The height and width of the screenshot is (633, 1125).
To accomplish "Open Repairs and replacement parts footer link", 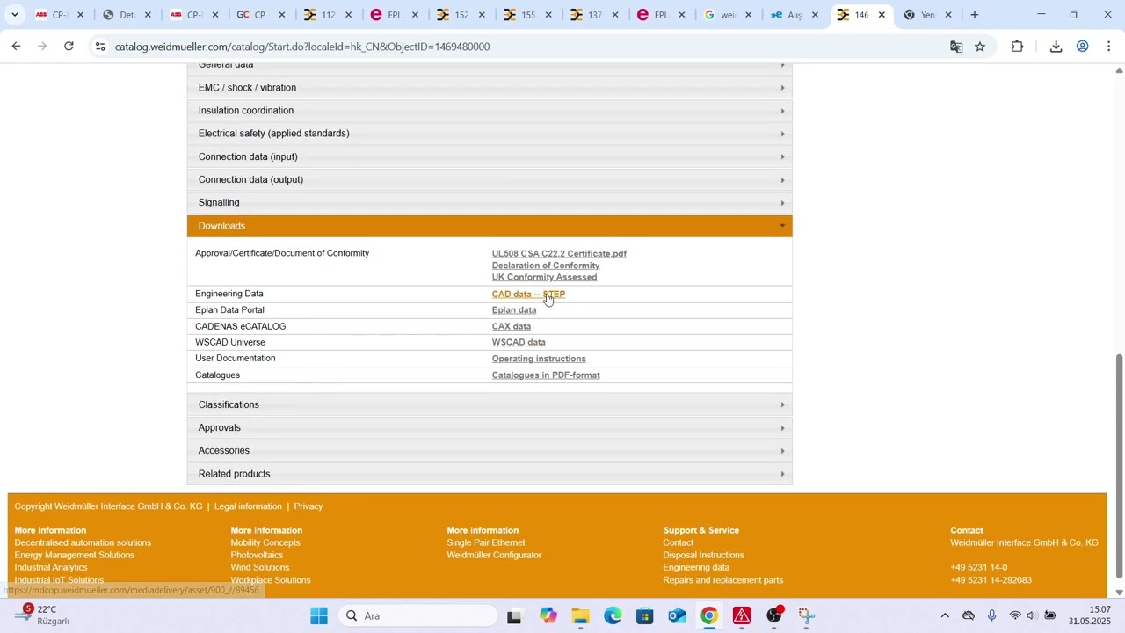I will (723, 580).
